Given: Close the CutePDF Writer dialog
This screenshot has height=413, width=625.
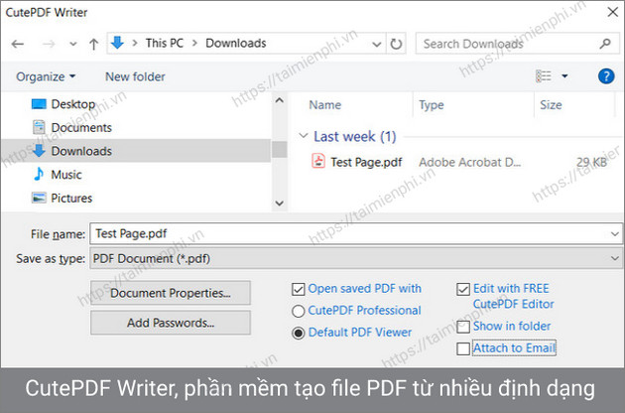Looking at the screenshot, I should (613, 12).
